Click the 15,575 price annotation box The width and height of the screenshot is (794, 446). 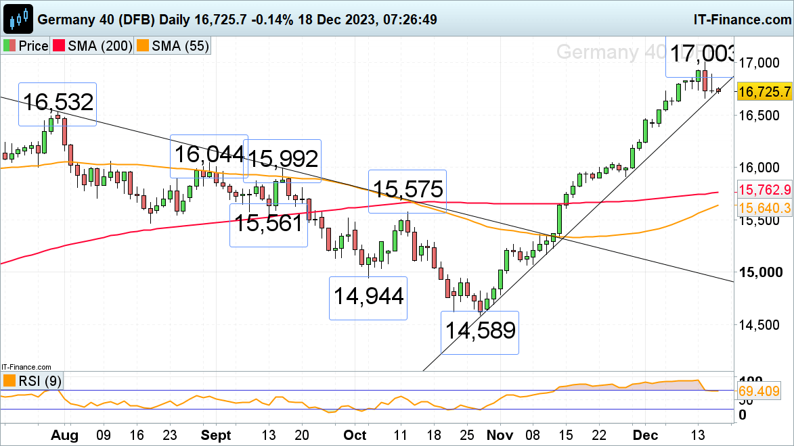click(407, 191)
